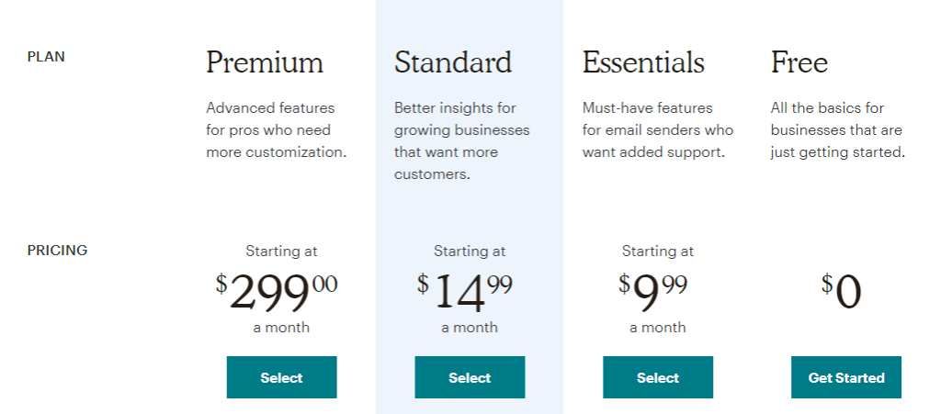Click Select button under Essentials plan
Image resolution: width=941 pixels, height=414 pixels.
pyautogui.click(x=658, y=377)
